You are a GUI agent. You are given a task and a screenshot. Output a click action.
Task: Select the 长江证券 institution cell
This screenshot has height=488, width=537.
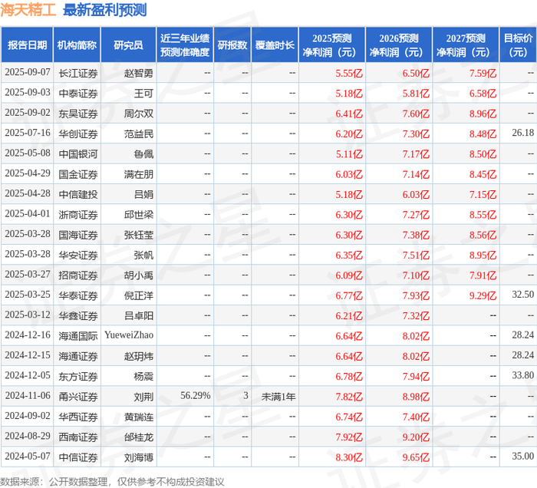[x=78, y=73]
